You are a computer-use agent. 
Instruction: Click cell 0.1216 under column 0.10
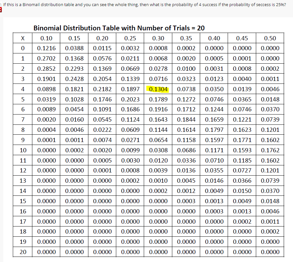(x=46, y=48)
